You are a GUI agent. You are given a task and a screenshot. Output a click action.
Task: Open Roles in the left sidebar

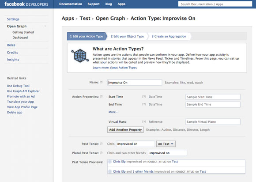(11, 45)
